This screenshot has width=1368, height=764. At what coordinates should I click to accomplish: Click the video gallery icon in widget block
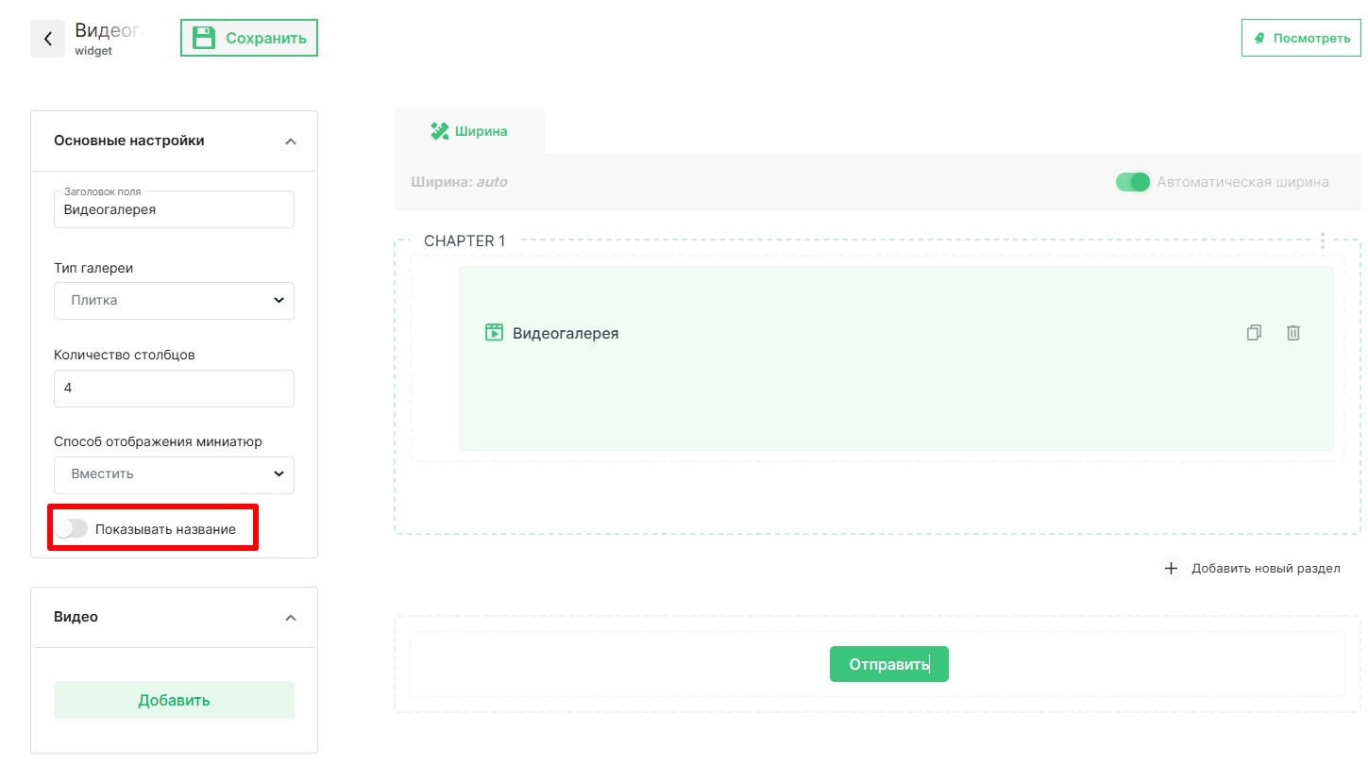click(494, 332)
